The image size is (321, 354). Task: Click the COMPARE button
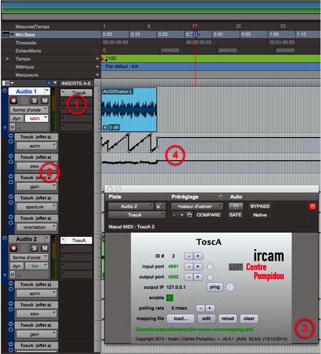pyautogui.click(x=208, y=215)
